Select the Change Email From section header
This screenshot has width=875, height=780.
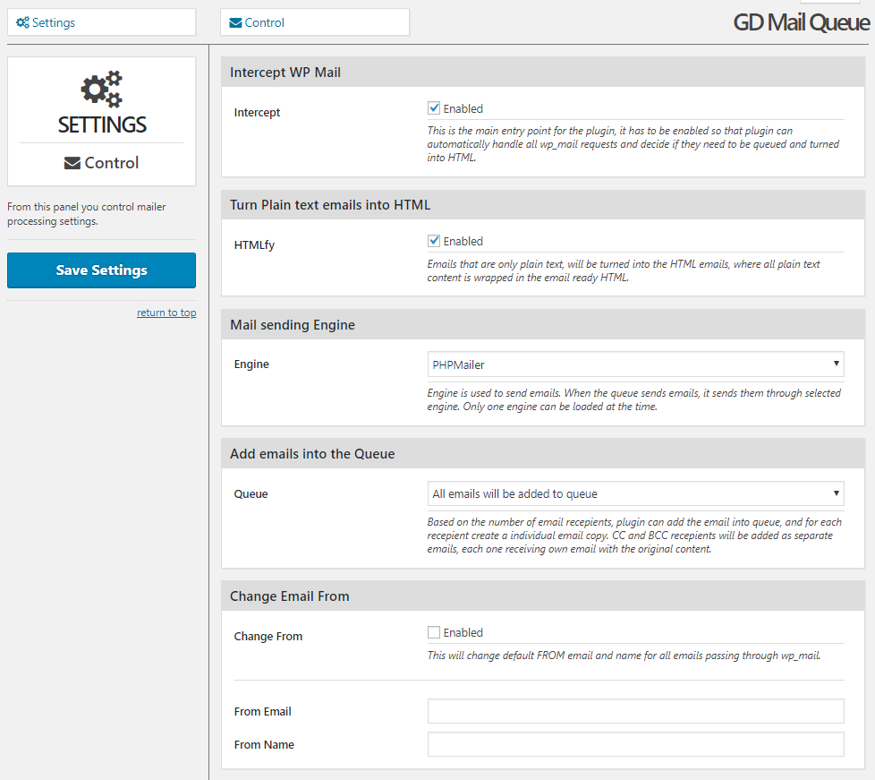(x=290, y=596)
